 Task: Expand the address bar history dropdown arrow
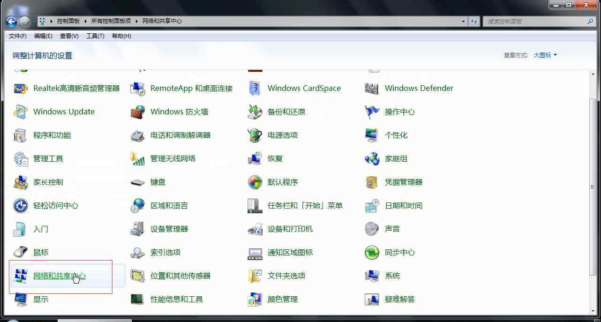click(464, 21)
